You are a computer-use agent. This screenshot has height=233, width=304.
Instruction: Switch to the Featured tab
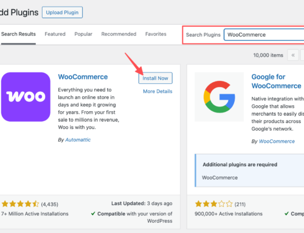(55, 34)
